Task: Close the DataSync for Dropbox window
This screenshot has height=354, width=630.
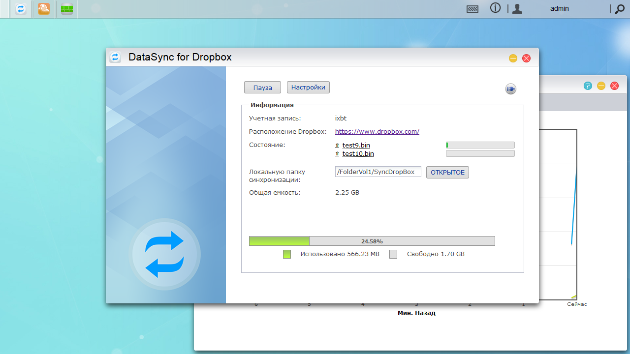Action: point(526,58)
